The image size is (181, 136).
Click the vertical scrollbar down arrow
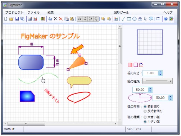pyautogui.click(x=120, y=119)
